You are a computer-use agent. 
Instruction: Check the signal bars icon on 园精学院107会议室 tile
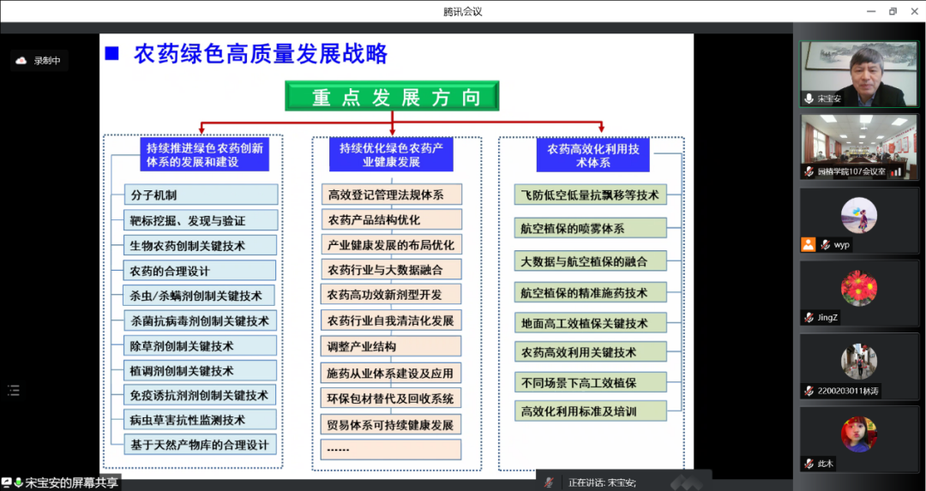point(897,171)
